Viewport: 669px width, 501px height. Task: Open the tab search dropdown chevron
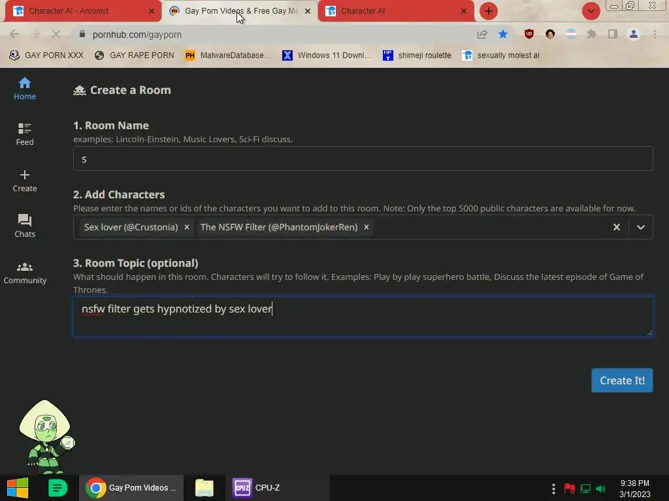pyautogui.click(x=591, y=11)
